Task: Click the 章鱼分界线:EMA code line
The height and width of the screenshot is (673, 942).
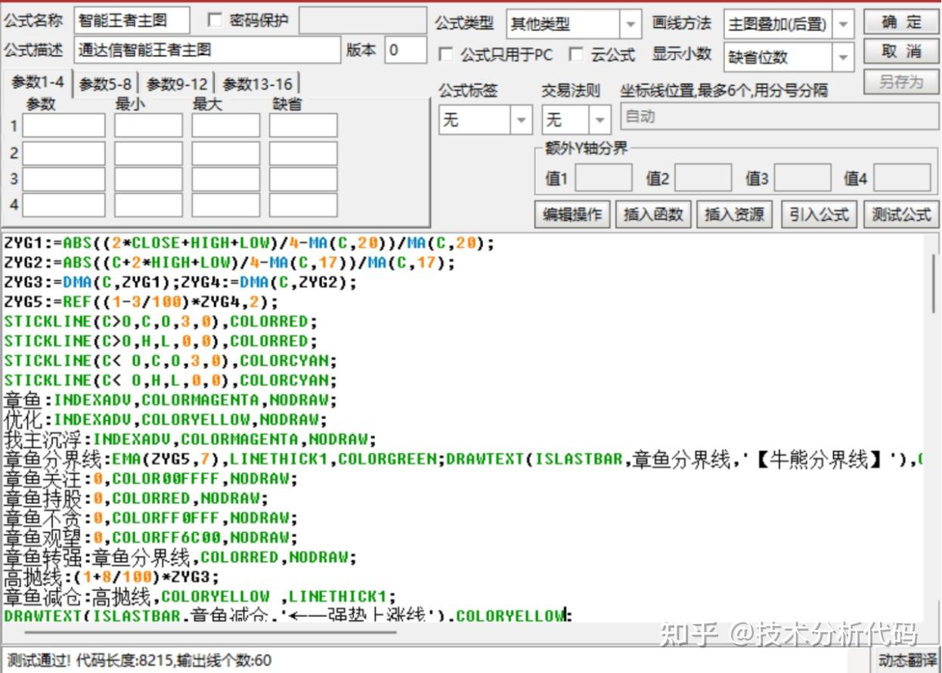Action: click(x=463, y=459)
